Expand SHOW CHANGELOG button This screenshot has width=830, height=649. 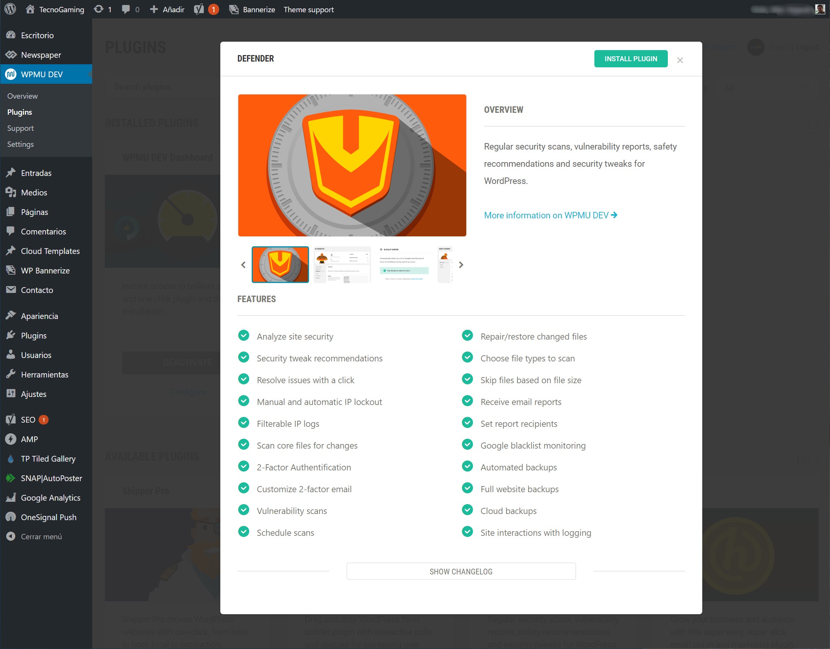click(461, 571)
